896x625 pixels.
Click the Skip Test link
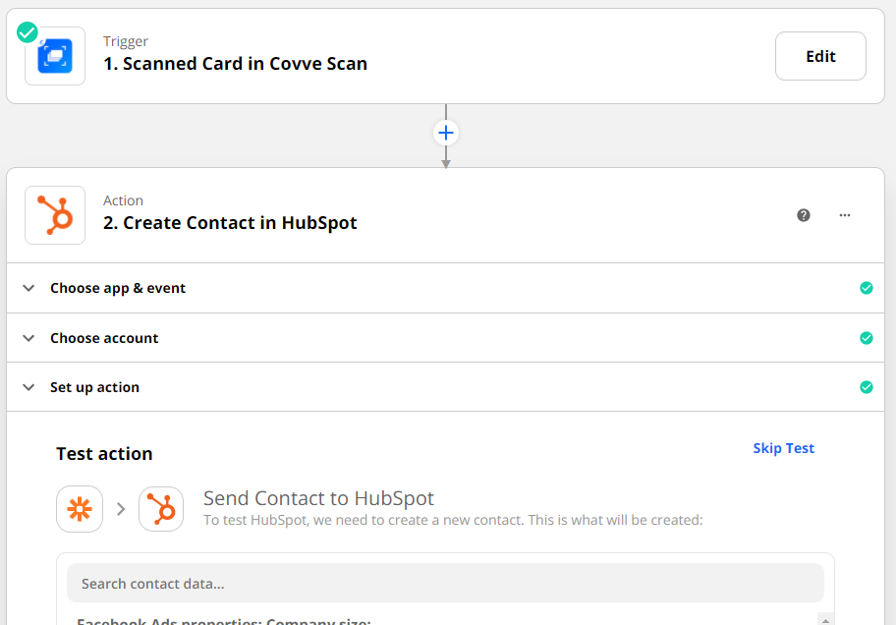[783, 448]
